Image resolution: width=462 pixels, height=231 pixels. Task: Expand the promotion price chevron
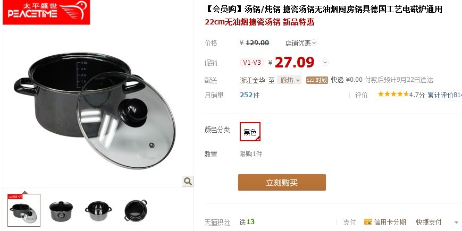point(325,62)
